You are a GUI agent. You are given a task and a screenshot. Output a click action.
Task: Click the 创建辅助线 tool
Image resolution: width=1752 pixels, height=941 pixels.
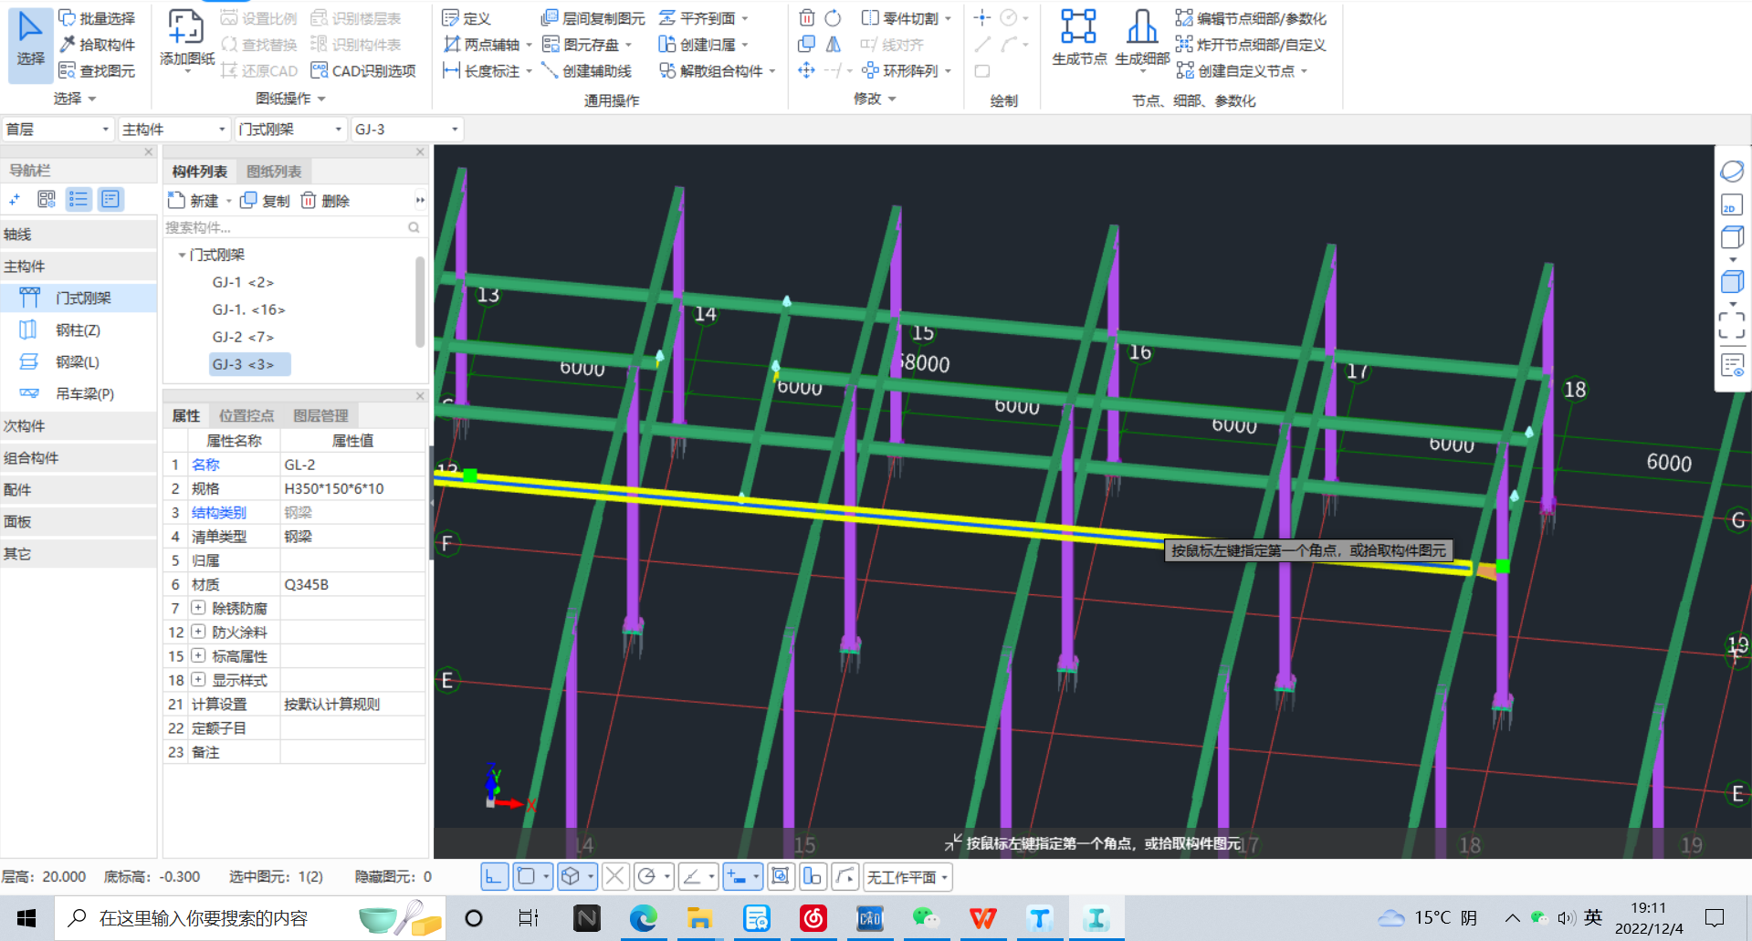pos(586,71)
